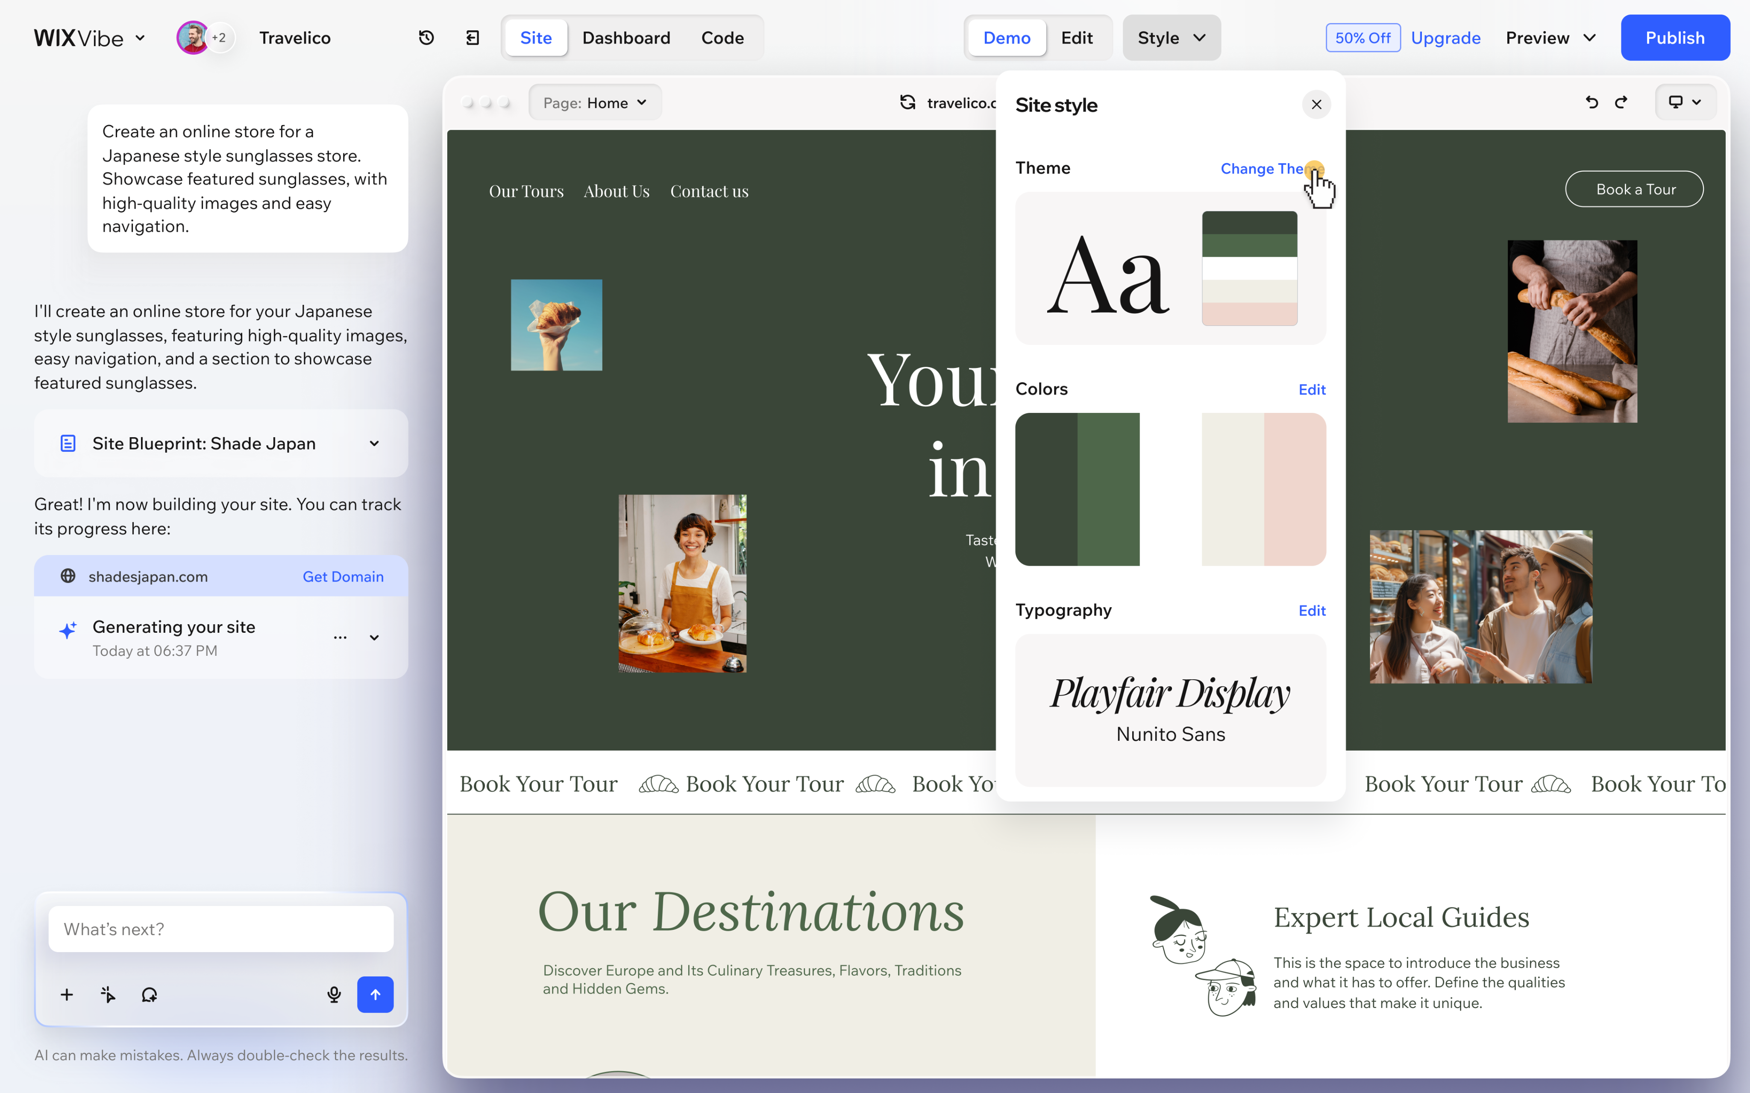The width and height of the screenshot is (1750, 1093).
Task: Switch to Demo mode
Action: (1007, 38)
